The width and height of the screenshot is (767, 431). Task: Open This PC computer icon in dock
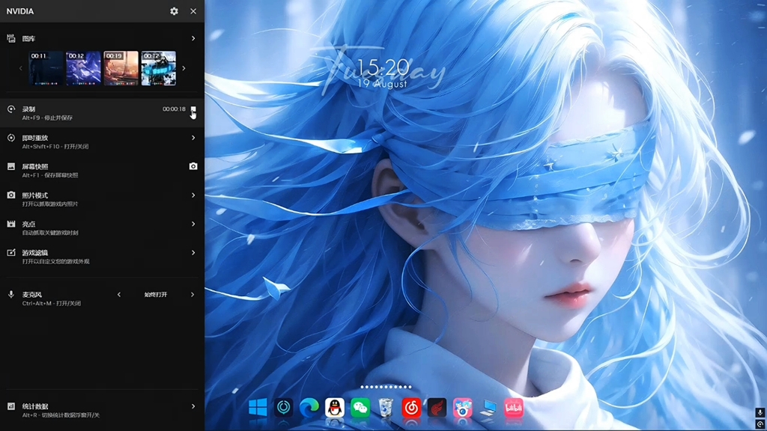488,407
